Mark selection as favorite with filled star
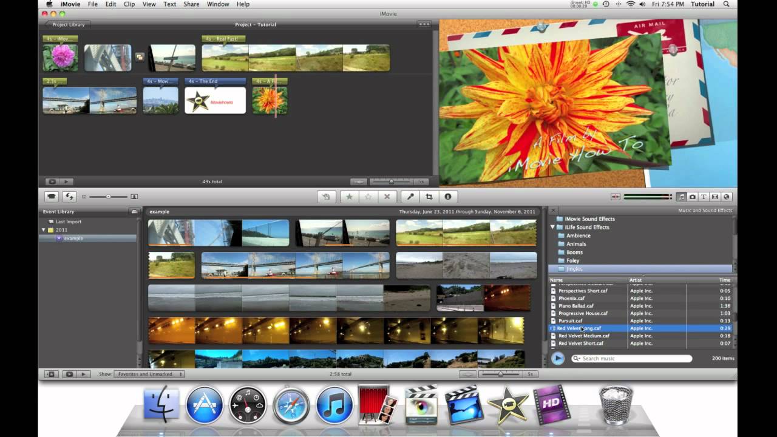This screenshot has height=437, width=777. [349, 197]
